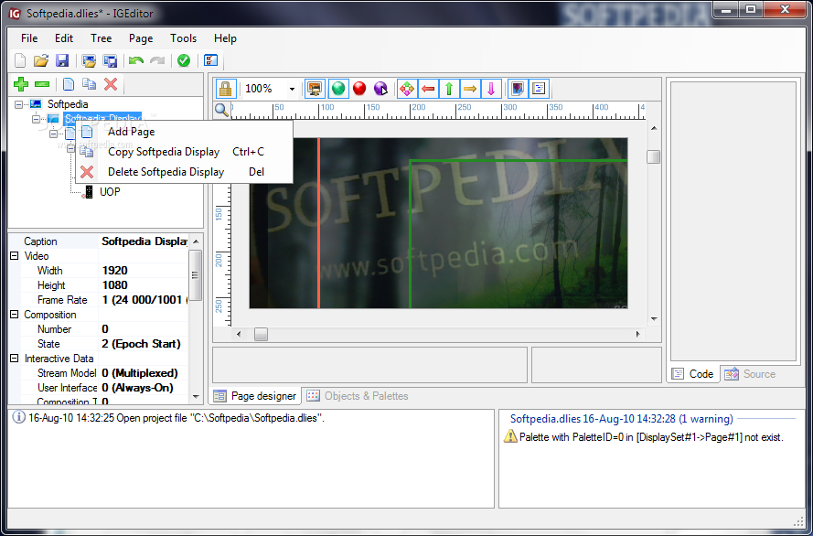Collapse the Video property group

pos(14,255)
